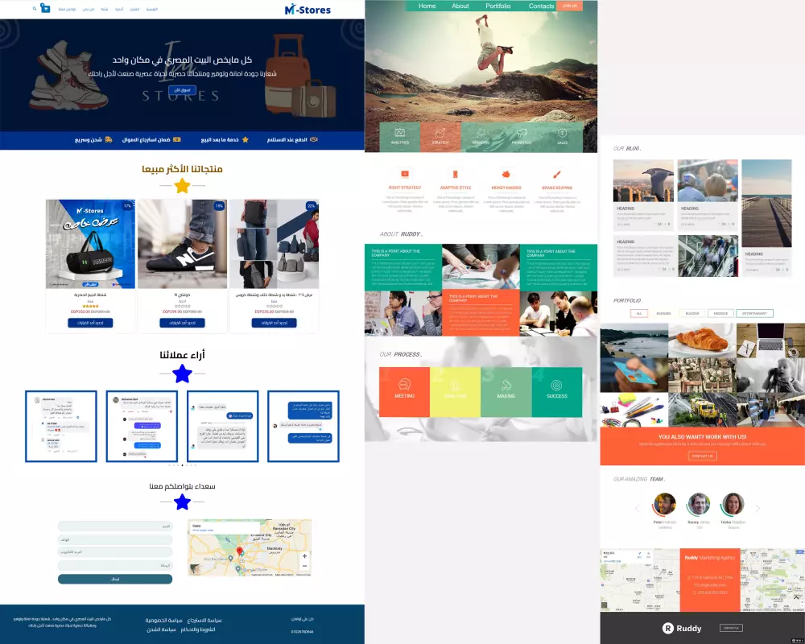Click the star icon for after-sales service
Screen dimensions: 805x644
[x=245, y=139]
